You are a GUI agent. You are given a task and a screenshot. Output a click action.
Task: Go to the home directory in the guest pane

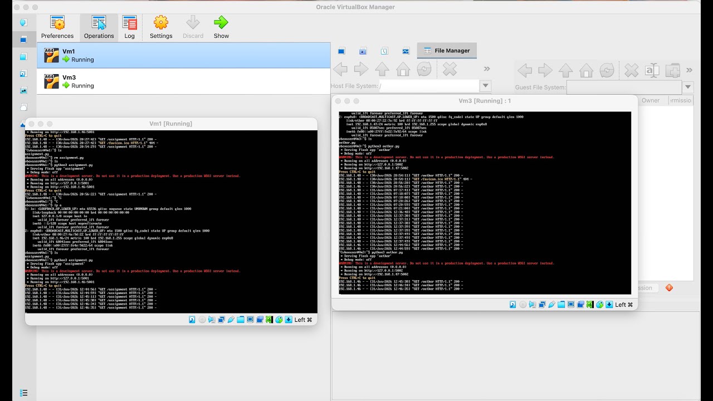[x=586, y=70]
